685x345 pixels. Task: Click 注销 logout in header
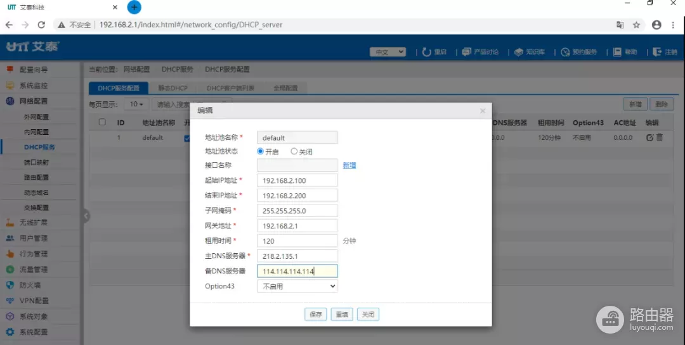(x=665, y=52)
